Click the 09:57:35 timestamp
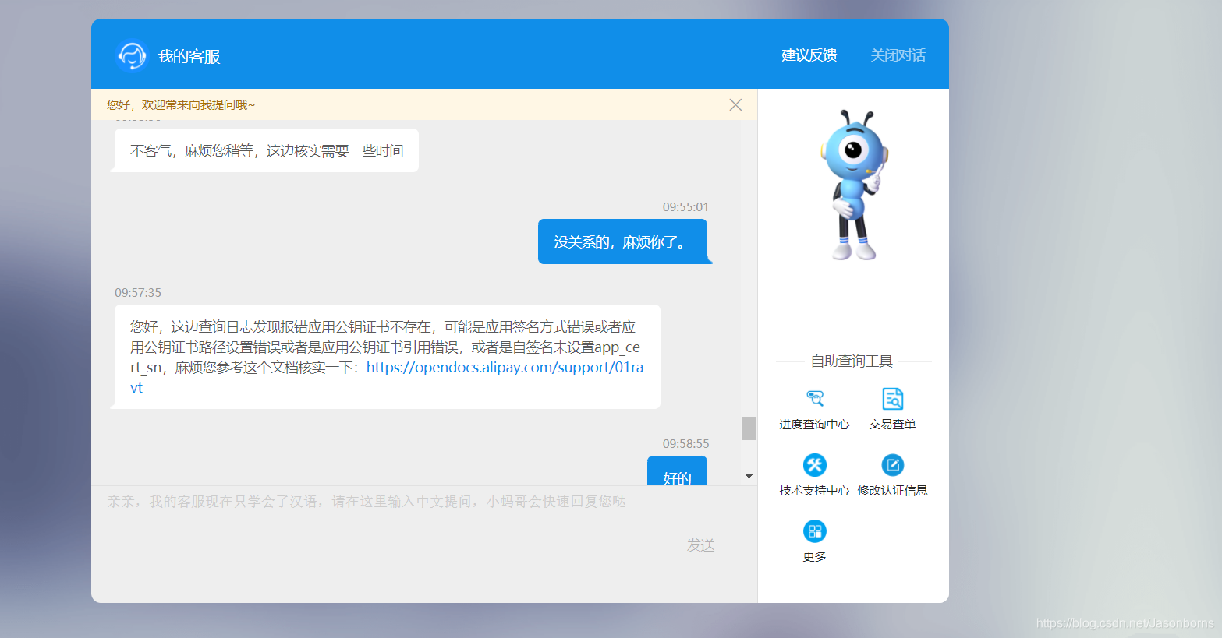The width and height of the screenshot is (1222, 638). click(x=138, y=293)
